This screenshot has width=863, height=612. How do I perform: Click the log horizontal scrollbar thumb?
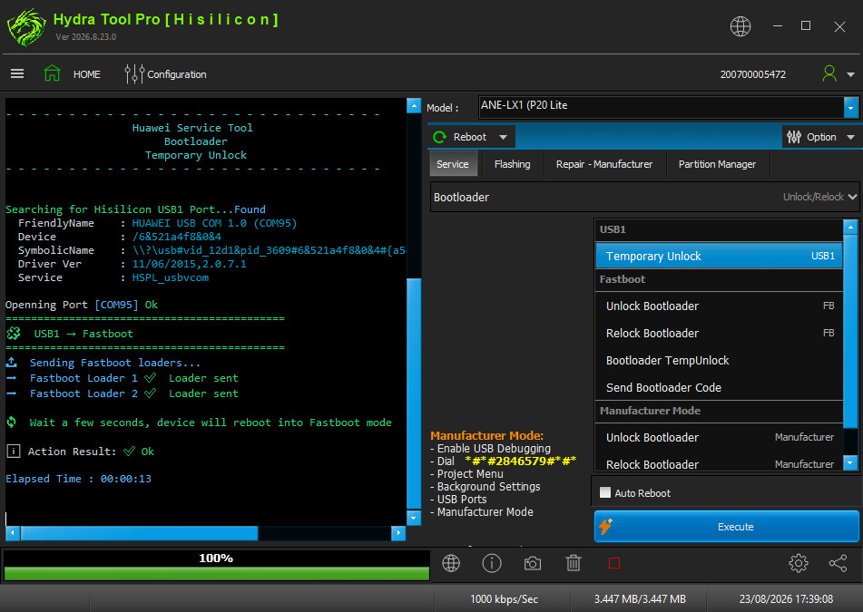tap(139, 532)
